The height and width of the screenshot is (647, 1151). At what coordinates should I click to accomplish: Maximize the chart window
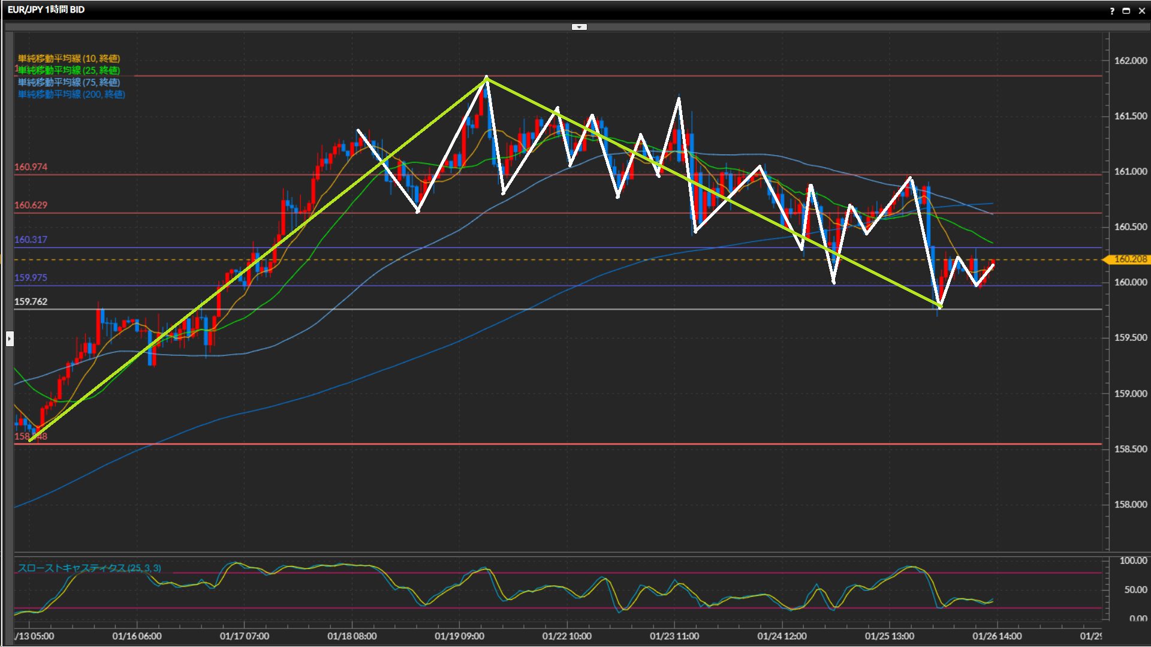pos(1126,11)
